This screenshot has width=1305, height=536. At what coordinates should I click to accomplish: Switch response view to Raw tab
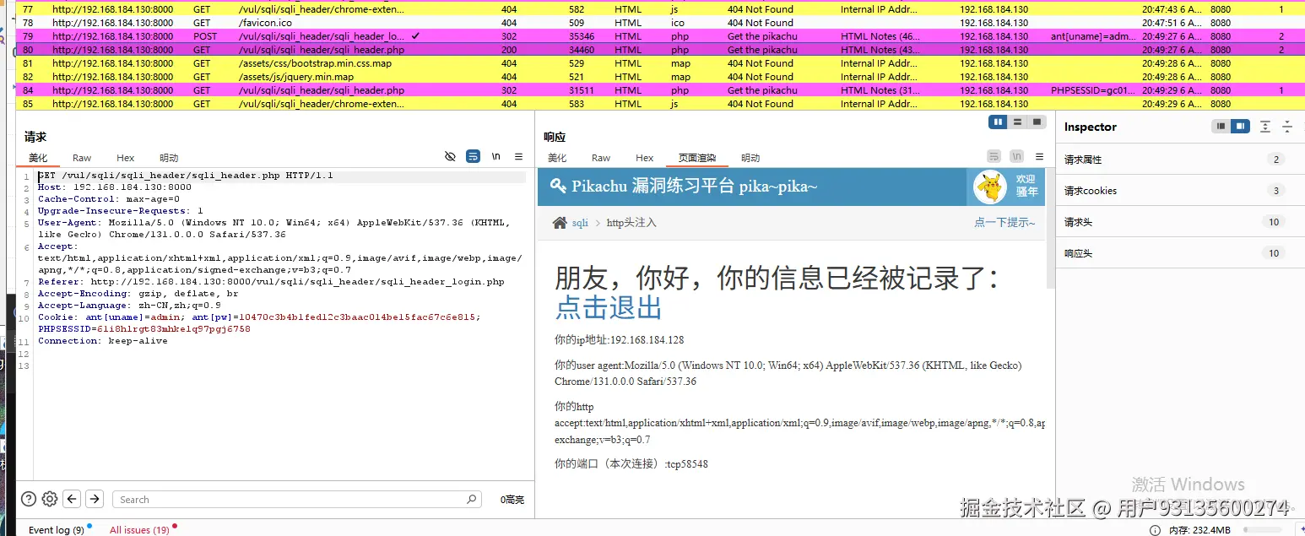tap(601, 158)
